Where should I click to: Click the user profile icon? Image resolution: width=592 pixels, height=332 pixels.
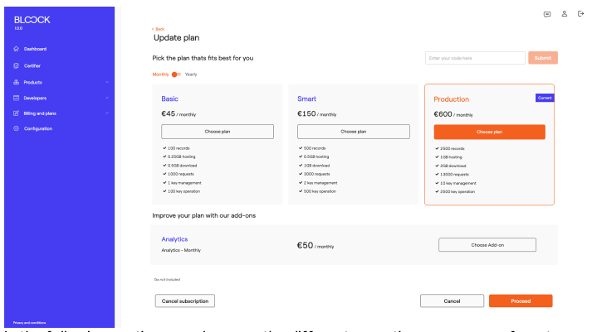click(565, 13)
